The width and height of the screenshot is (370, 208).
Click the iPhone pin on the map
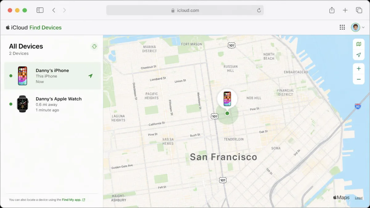227,99
